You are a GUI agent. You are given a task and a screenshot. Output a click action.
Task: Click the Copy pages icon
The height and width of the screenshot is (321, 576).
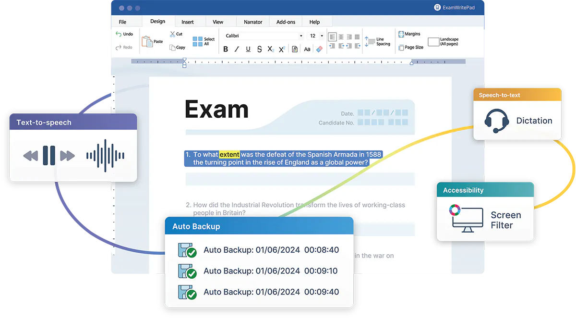[x=172, y=47]
